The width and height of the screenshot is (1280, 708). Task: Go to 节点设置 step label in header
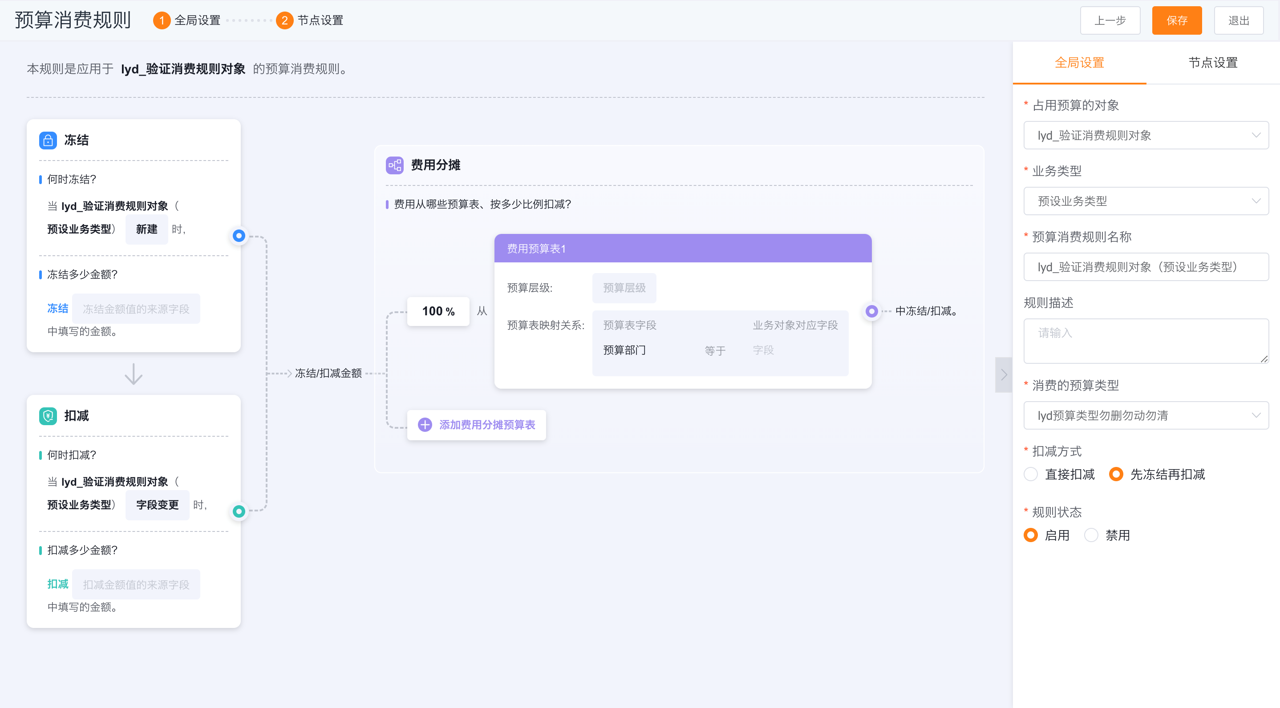click(320, 20)
